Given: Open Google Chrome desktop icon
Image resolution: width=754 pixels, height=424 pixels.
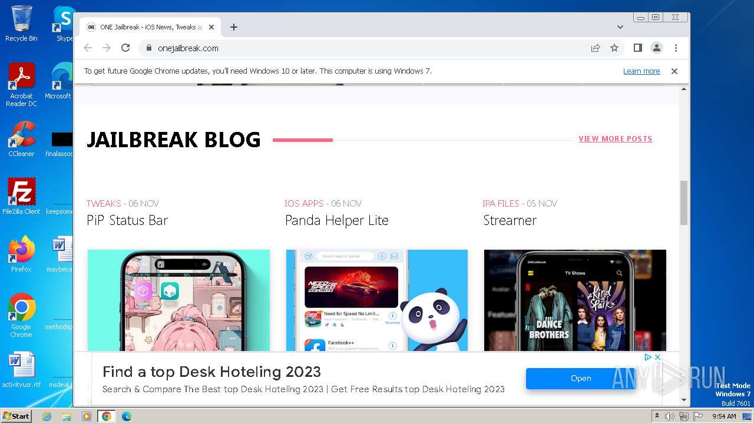Looking at the screenshot, I should coord(21,316).
